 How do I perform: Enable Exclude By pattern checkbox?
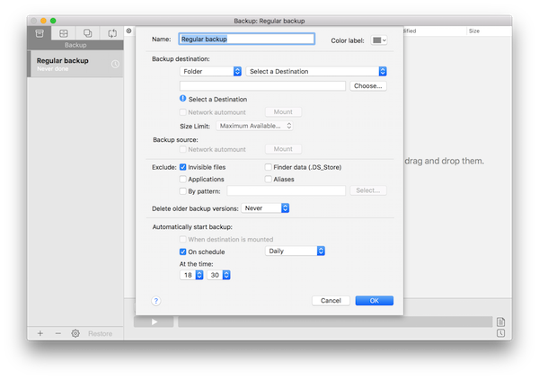[183, 191]
